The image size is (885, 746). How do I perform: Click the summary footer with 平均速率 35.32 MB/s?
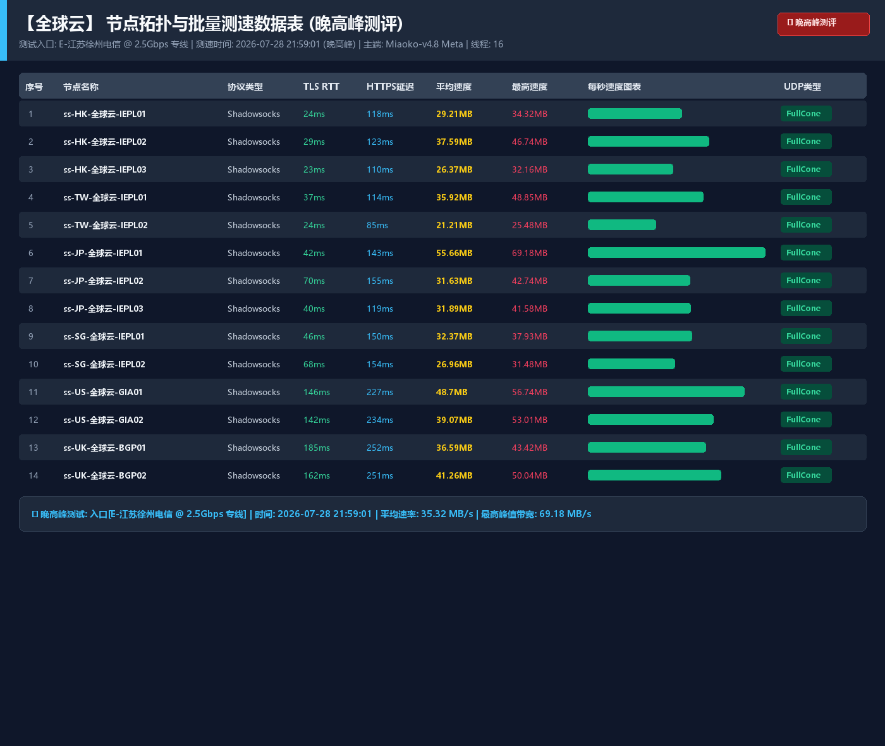[x=442, y=514]
